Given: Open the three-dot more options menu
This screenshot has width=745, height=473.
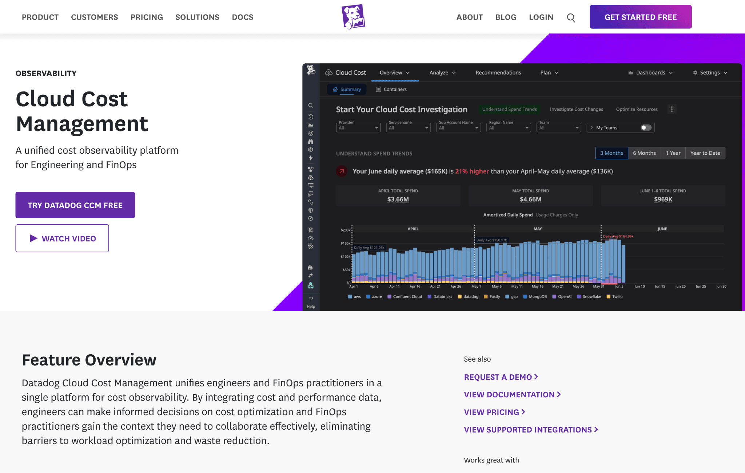Looking at the screenshot, I should click(672, 109).
